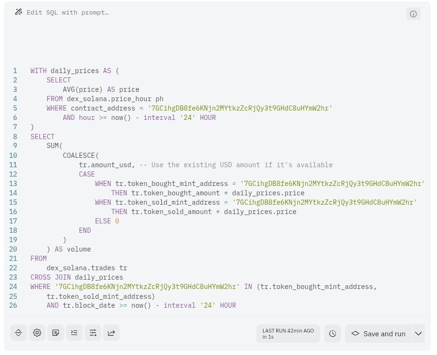Open the clock schedule icon
The image size is (437, 355).
coord(332,333)
